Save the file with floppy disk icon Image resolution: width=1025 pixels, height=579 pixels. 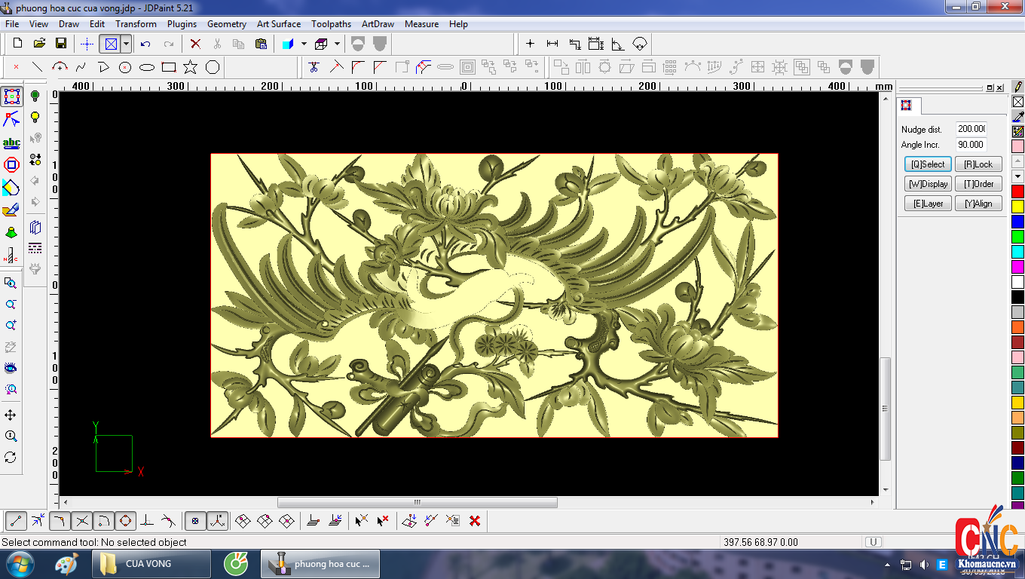click(x=61, y=44)
